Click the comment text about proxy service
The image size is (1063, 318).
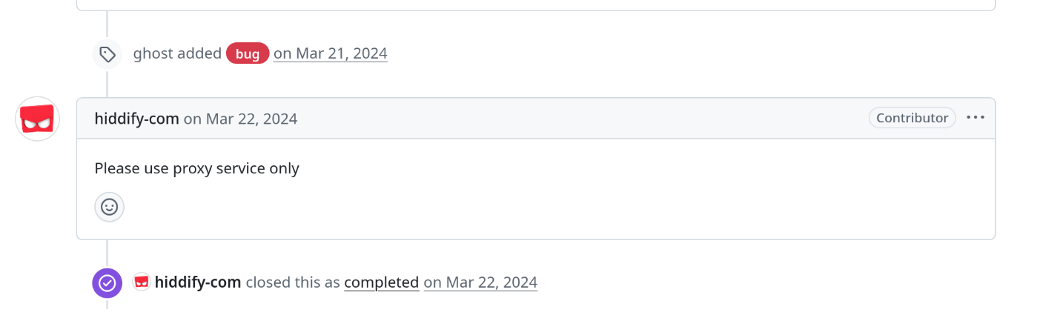click(197, 168)
